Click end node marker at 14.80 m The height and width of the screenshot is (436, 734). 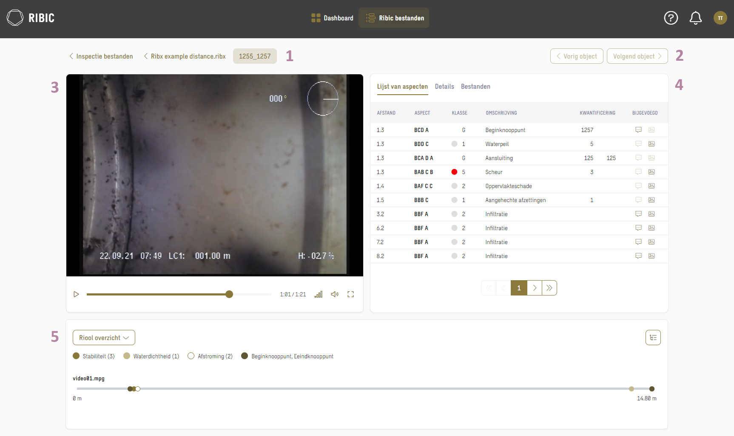coord(652,389)
